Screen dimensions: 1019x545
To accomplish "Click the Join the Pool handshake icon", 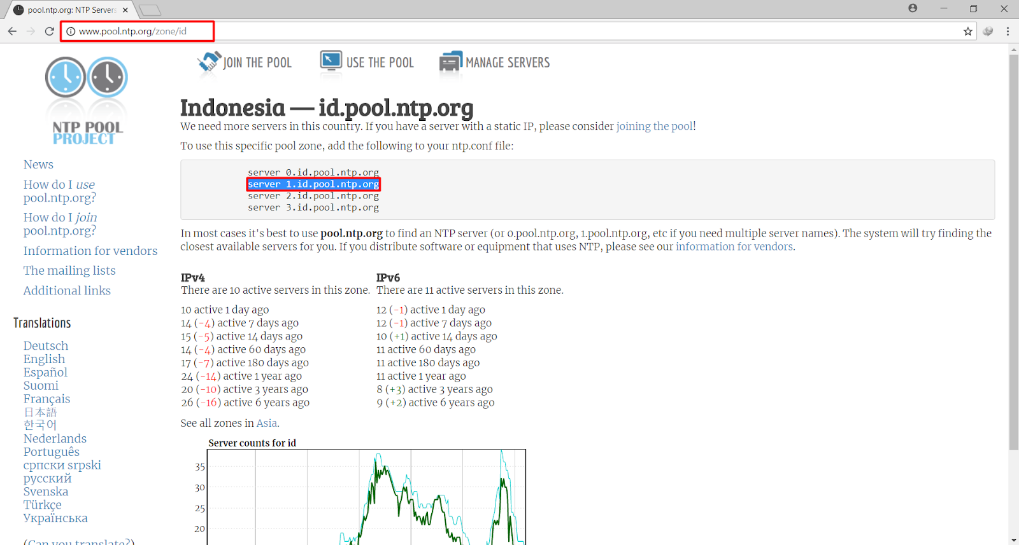I will coord(209,62).
